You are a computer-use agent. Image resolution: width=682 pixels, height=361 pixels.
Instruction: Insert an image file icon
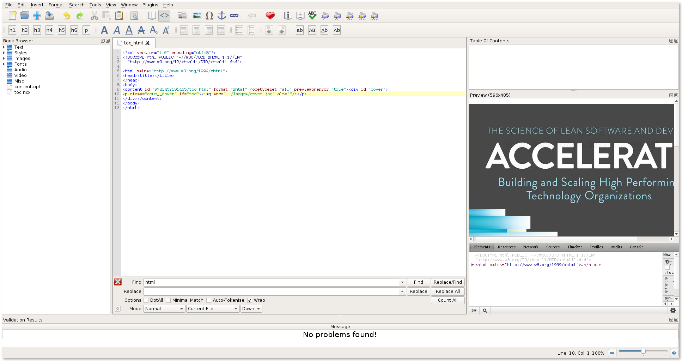click(x=197, y=16)
